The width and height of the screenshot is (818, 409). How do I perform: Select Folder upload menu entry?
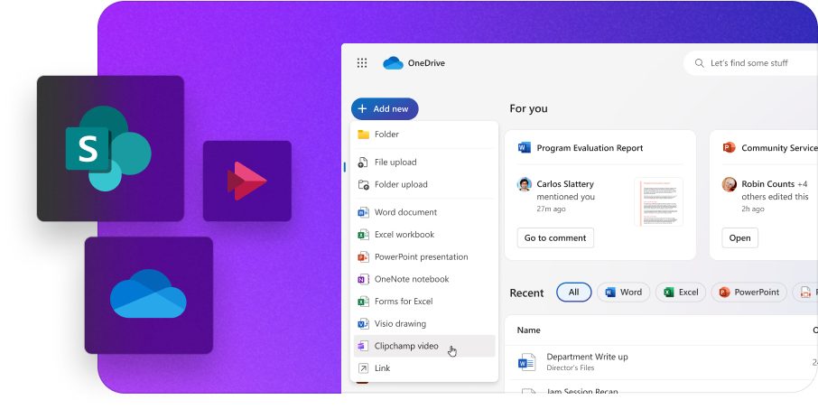(424, 185)
